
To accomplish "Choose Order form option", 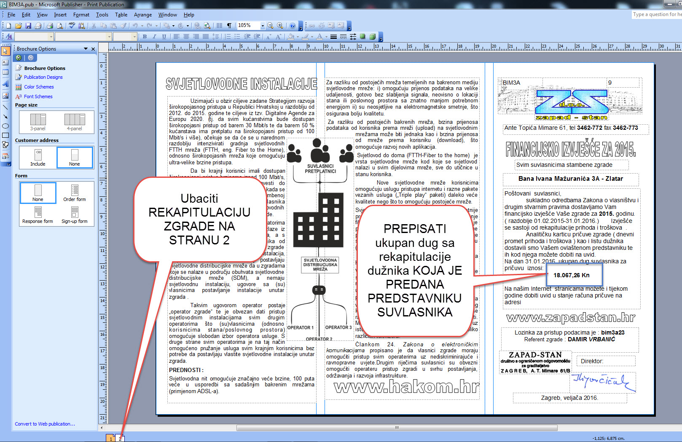I will [75, 193].
